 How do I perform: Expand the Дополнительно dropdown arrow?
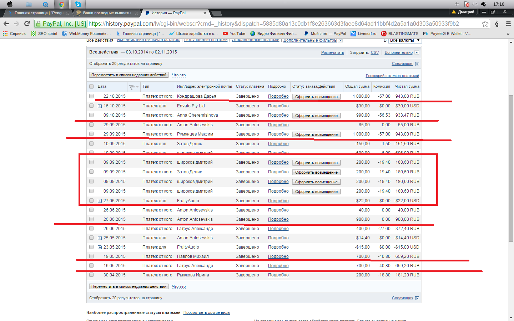417,52
